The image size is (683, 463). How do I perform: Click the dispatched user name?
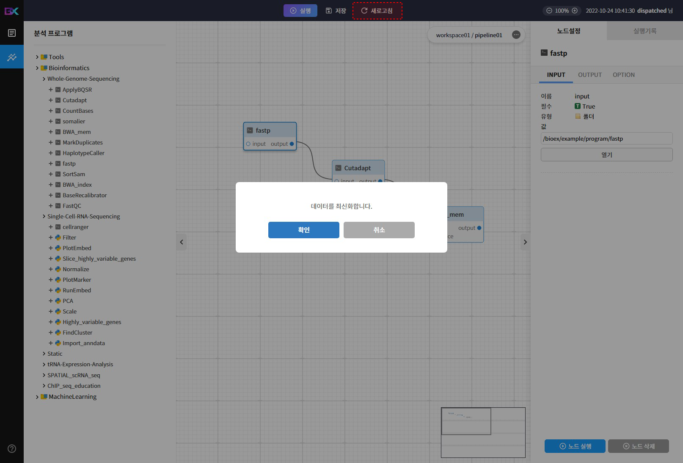(652, 11)
